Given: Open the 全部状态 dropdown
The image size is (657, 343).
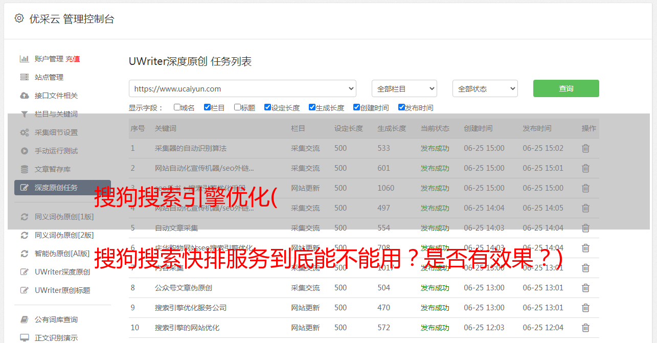Looking at the screenshot, I should tap(485, 88).
